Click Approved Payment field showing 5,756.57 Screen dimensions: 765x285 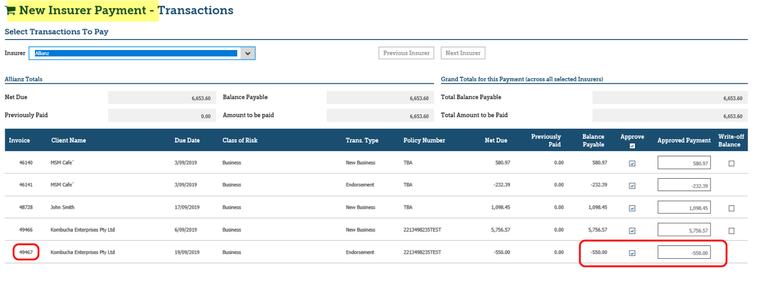(x=684, y=230)
